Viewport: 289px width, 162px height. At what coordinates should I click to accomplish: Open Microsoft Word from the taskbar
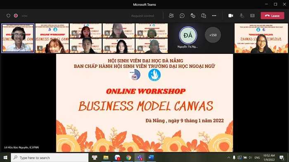(x=151, y=157)
